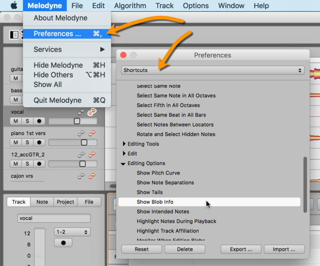The height and width of the screenshot is (266, 320).
Task: Choose Quit Melodyne
Action: (67, 100)
